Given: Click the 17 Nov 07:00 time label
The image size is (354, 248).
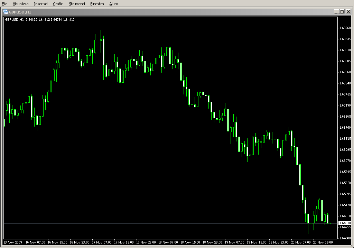Looking at the screenshot, I should (x=102, y=242).
